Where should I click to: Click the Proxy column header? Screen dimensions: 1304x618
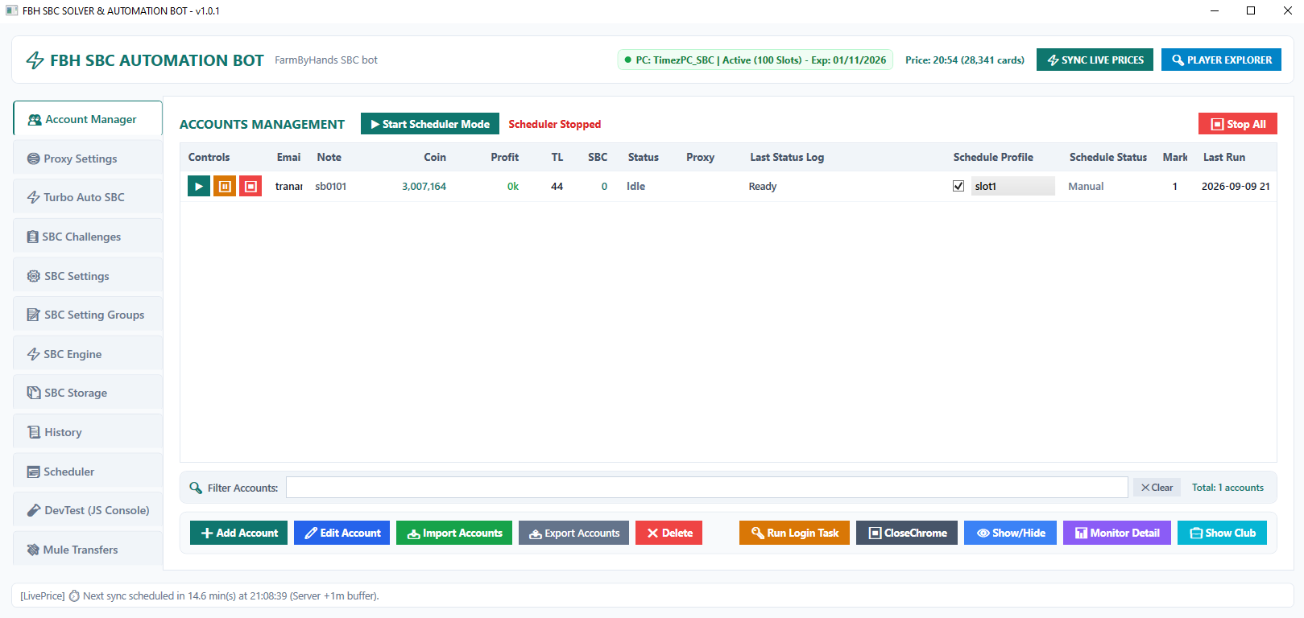click(701, 157)
